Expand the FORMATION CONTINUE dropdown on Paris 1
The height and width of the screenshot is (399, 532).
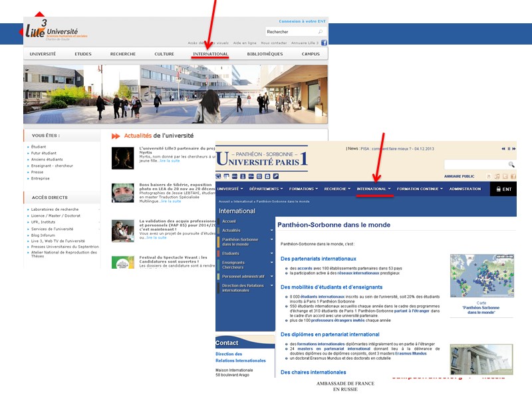coord(420,189)
